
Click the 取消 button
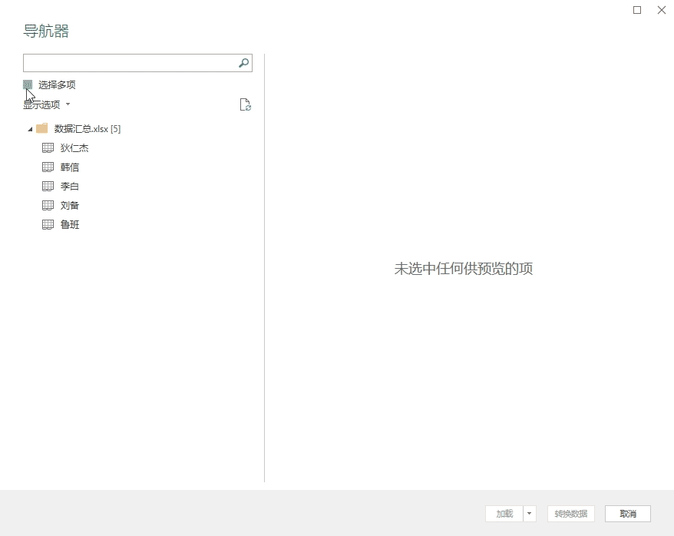point(628,514)
